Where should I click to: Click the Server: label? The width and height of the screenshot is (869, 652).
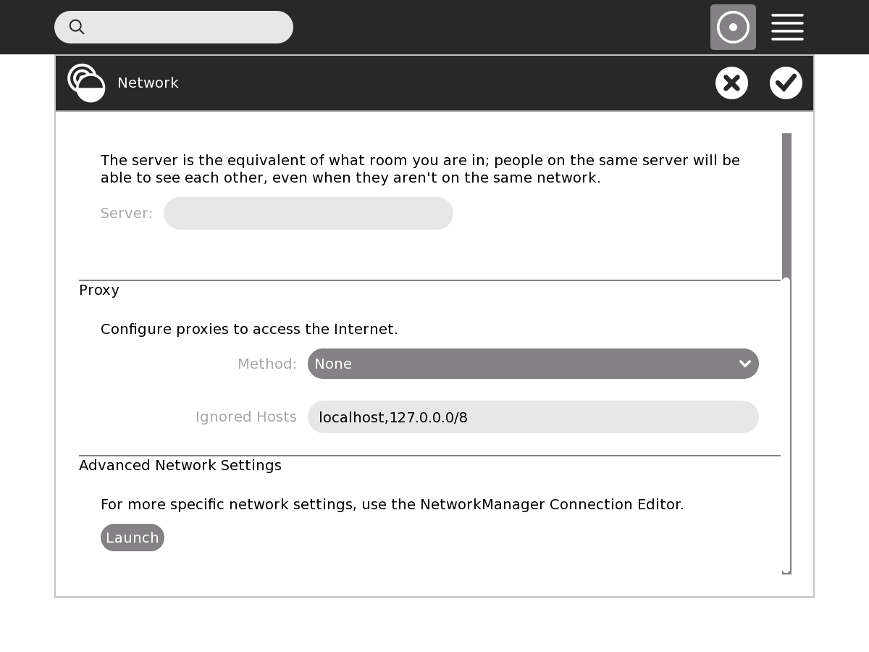127,214
